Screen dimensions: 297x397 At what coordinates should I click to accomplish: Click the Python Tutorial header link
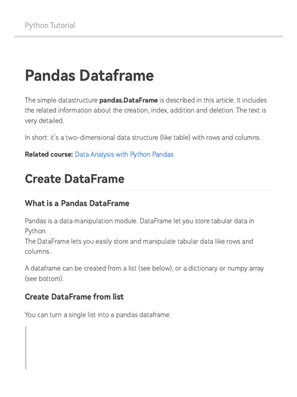[50, 26]
